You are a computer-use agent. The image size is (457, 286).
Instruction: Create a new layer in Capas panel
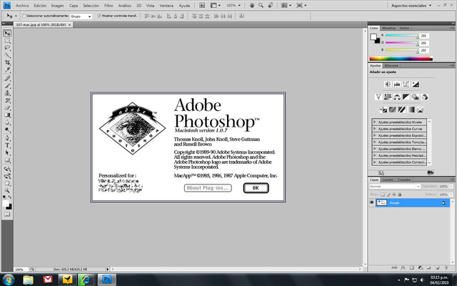[x=438, y=267]
